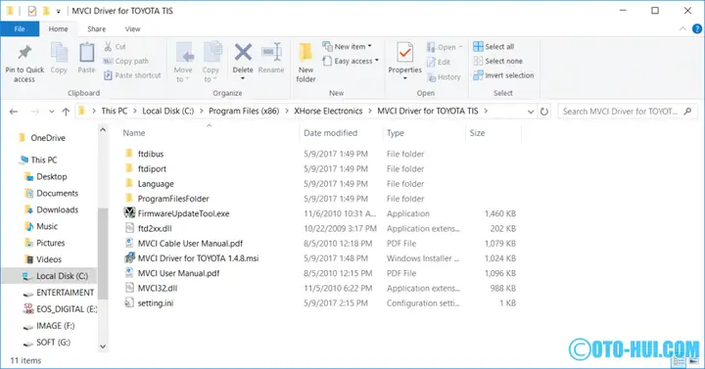The image size is (705, 369).
Task: Sort by the Size column header
Action: click(x=477, y=133)
